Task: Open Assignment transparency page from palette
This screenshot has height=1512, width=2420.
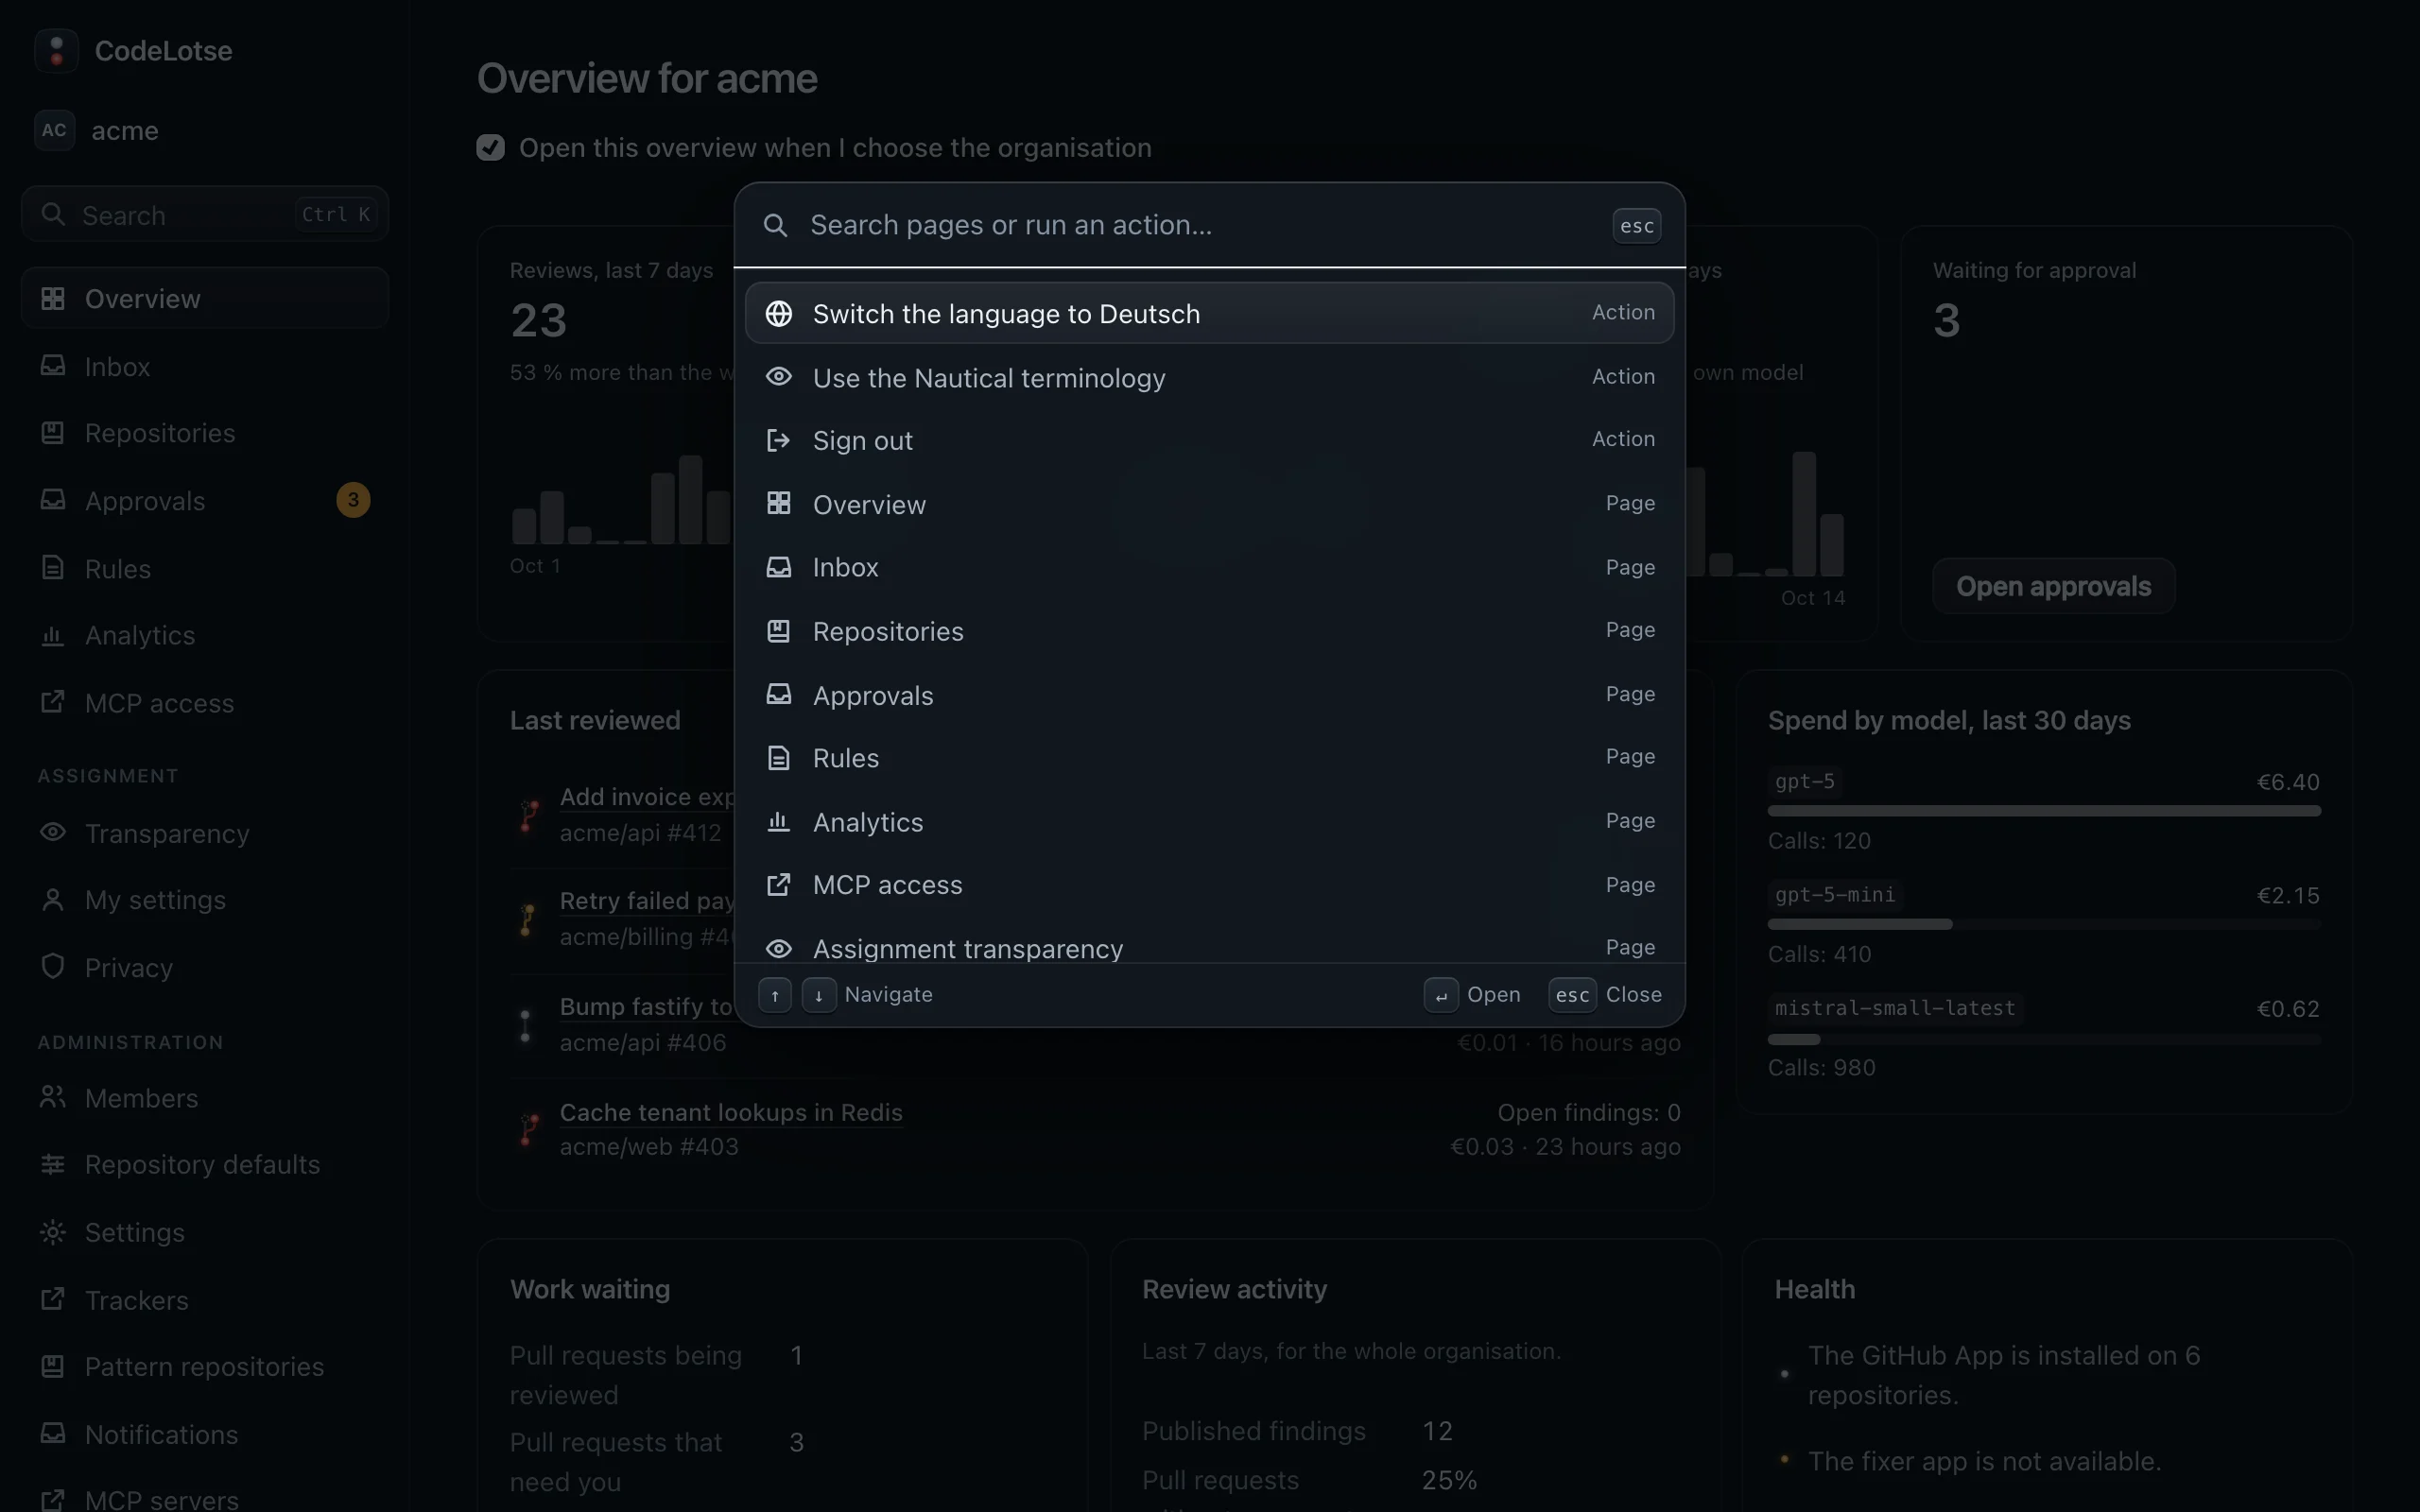Action: pos(1209,947)
